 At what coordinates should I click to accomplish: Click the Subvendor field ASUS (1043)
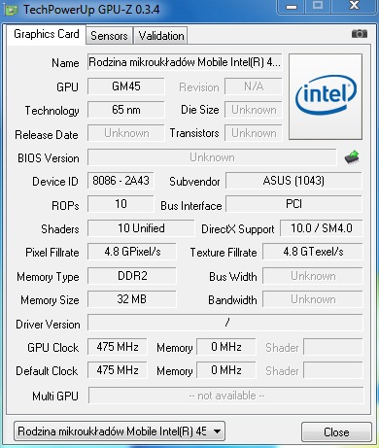pyautogui.click(x=293, y=181)
